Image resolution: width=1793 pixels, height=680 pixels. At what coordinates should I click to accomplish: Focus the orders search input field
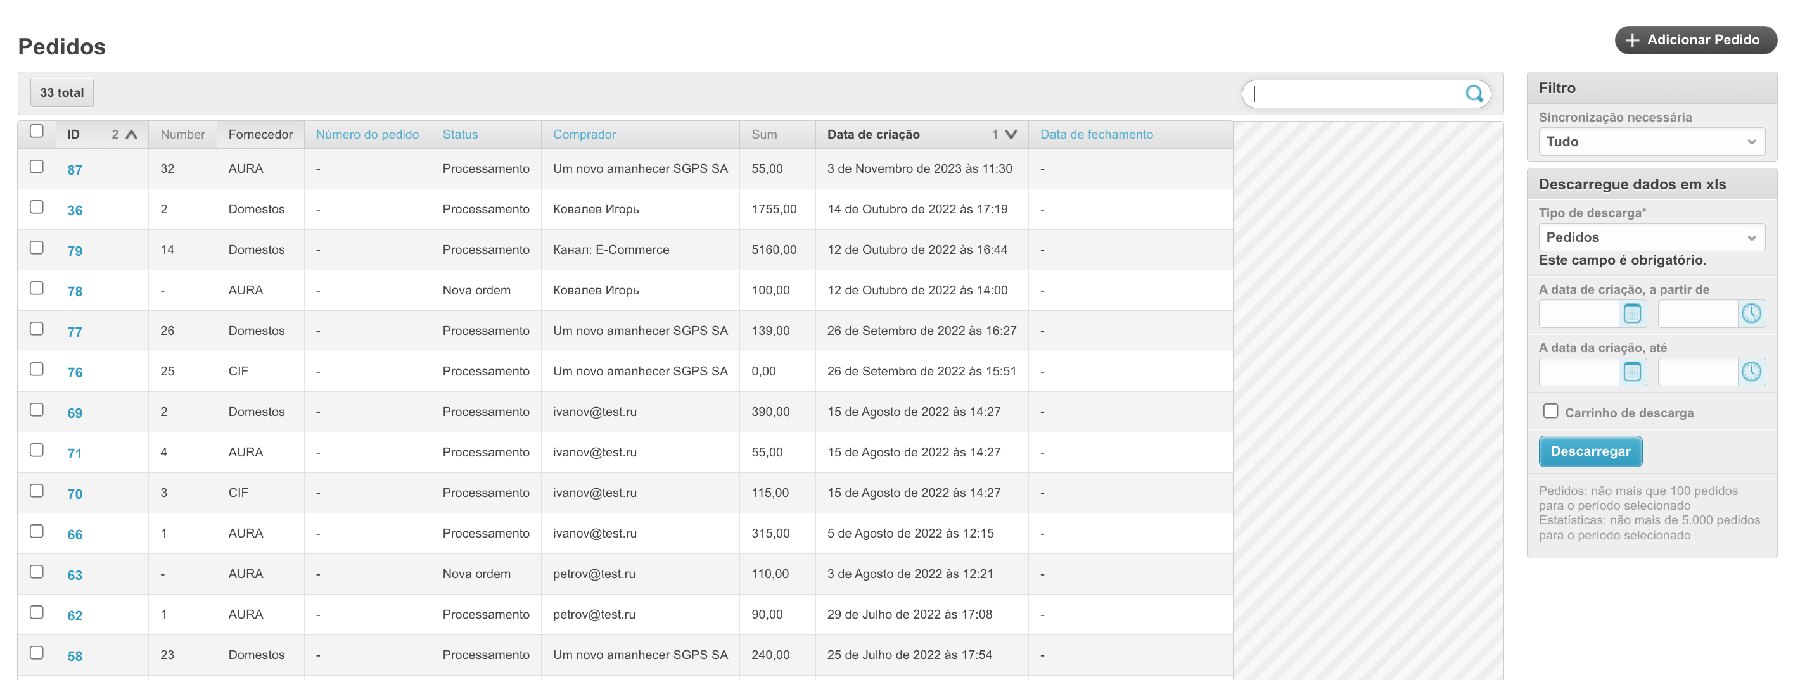1354,94
